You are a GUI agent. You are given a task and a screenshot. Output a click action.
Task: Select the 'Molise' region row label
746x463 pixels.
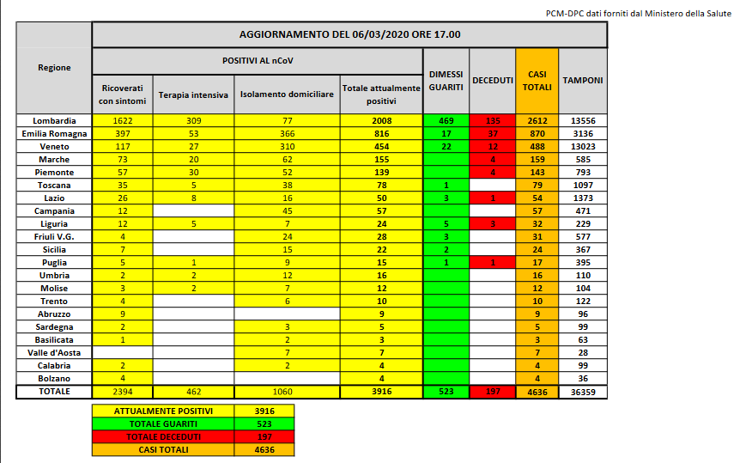click(x=54, y=288)
